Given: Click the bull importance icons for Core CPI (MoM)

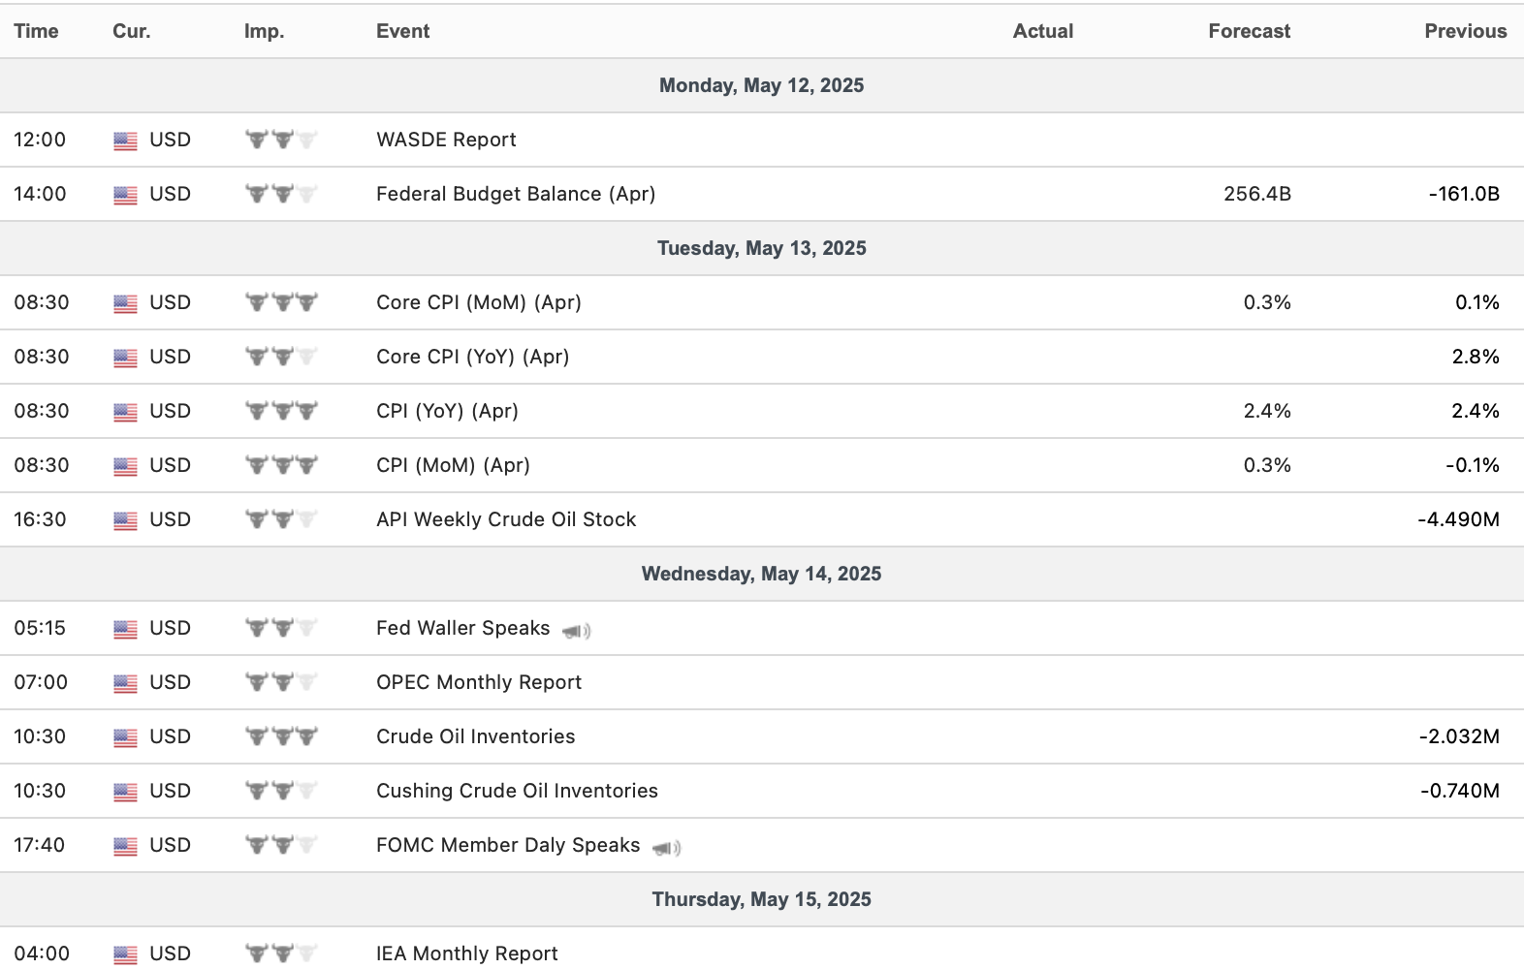Looking at the screenshot, I should tap(281, 302).
